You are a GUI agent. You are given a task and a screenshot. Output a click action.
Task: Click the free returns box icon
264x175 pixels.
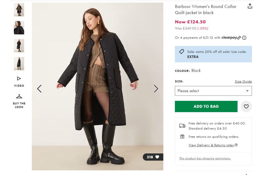click(x=182, y=137)
